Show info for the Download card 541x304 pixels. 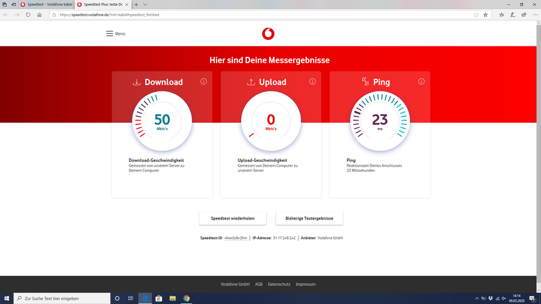204,82
